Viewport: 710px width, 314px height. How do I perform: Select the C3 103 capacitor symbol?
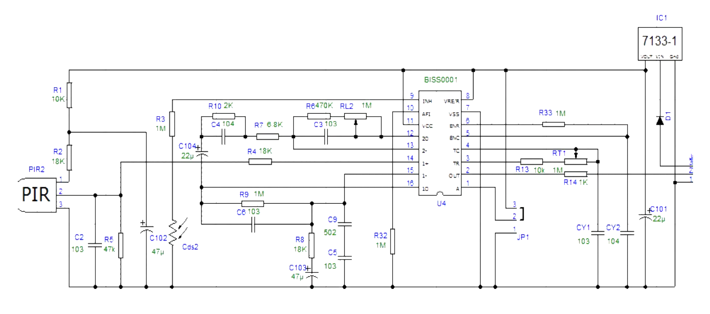[326, 137]
